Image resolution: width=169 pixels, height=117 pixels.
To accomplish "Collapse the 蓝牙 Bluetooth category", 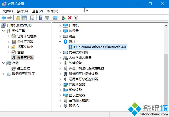I will 60,42.
